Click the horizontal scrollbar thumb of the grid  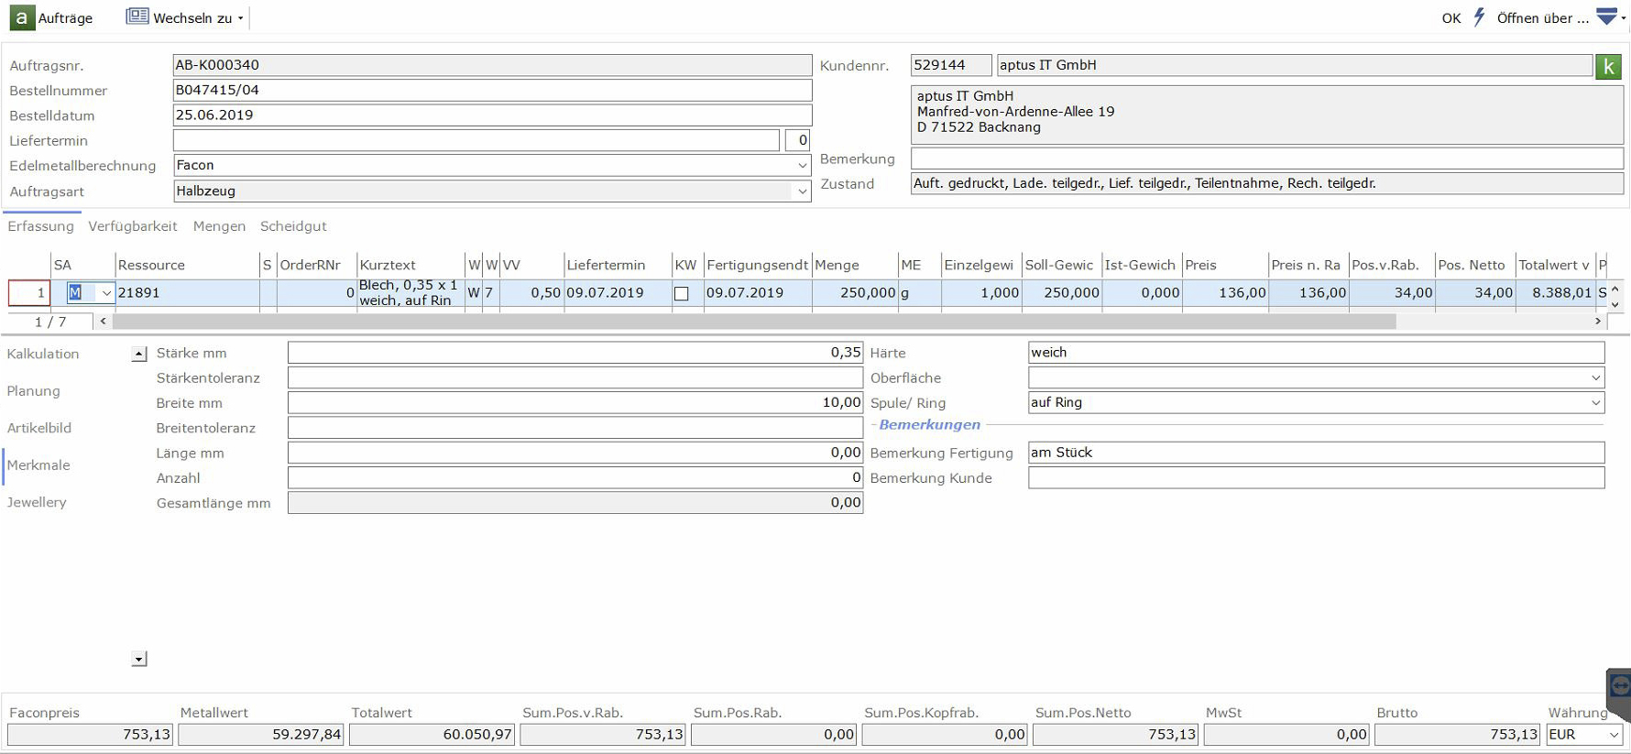click(754, 322)
